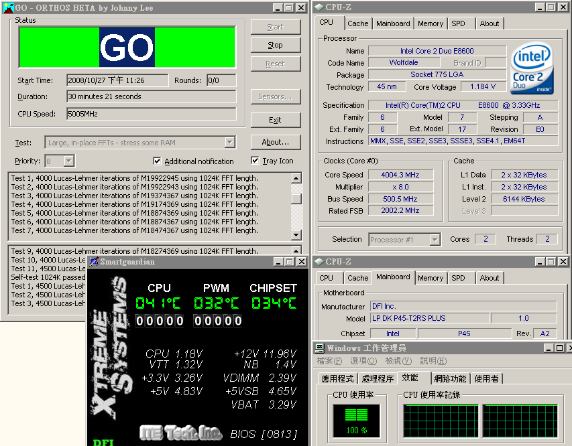The height and width of the screenshot is (446, 572).
Task: Open the 檔案(F) menu in Task Manager
Action: coord(329,361)
